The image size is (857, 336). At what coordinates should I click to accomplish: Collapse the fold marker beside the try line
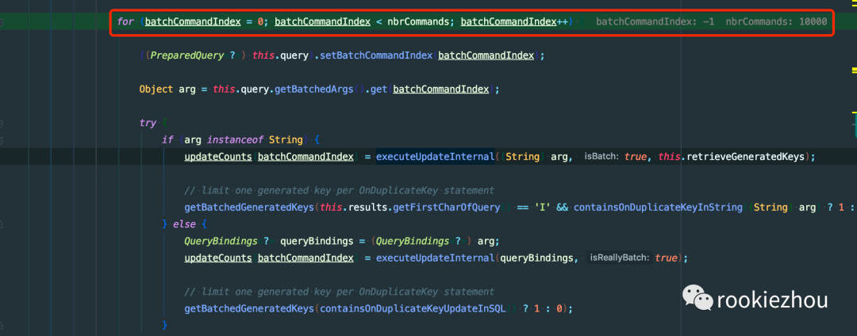[1, 124]
